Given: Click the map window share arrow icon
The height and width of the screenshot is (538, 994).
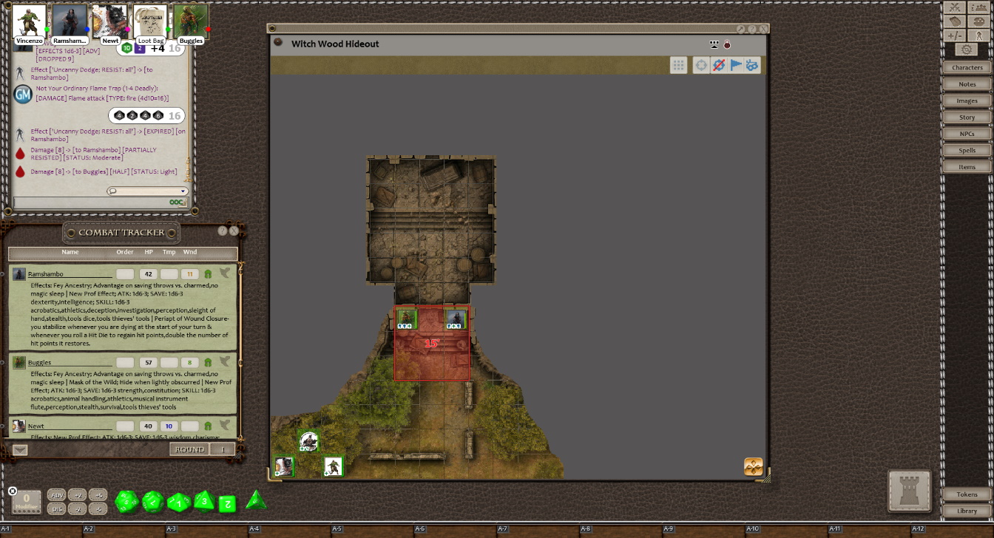Looking at the screenshot, I should [x=740, y=29].
